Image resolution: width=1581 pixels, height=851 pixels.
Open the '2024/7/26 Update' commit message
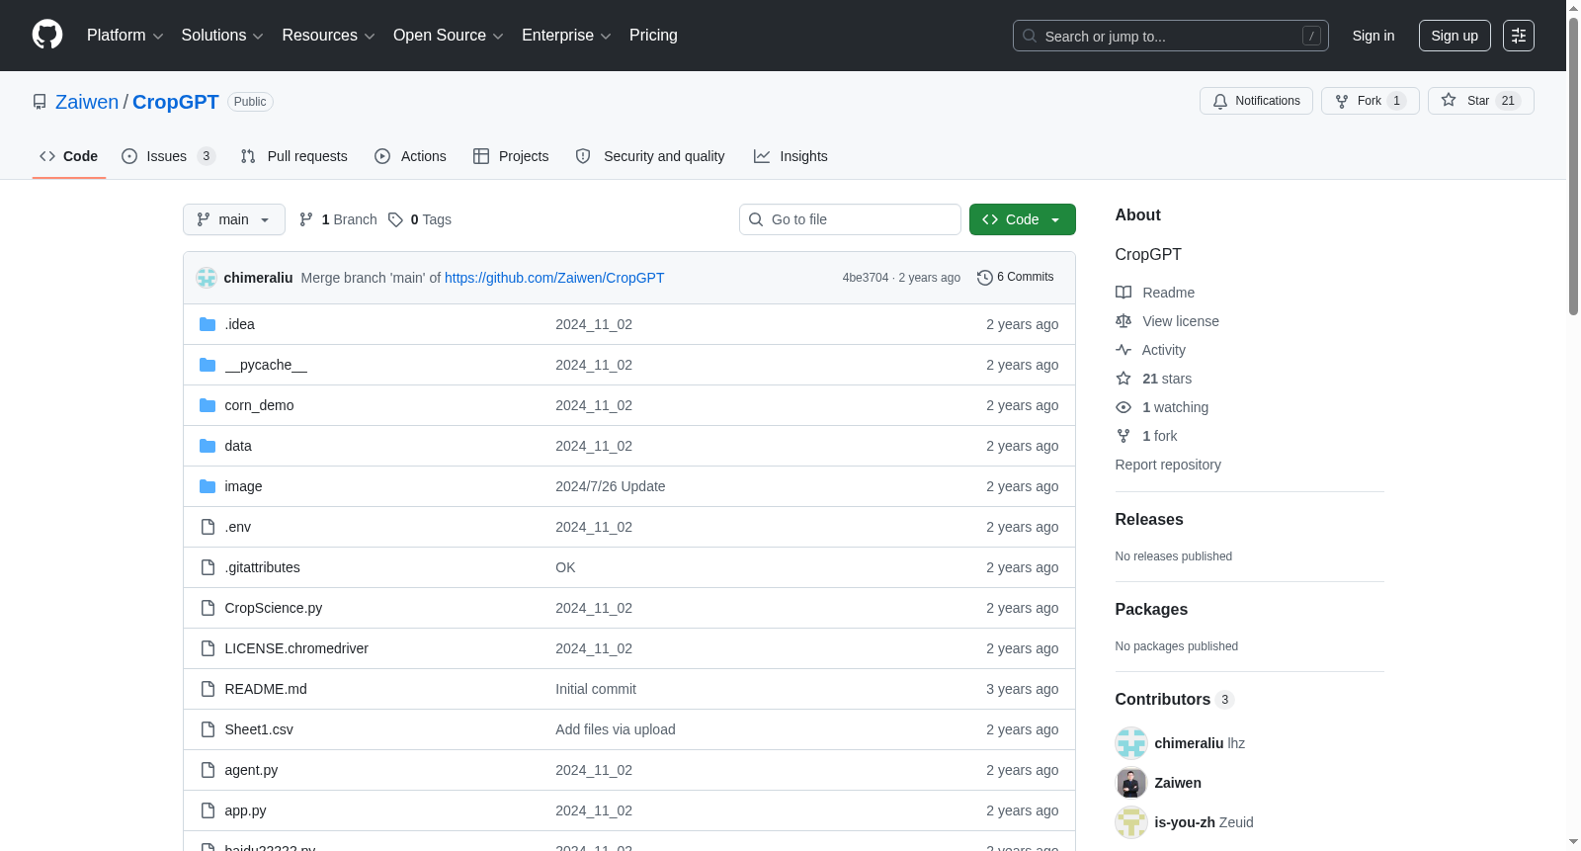tap(611, 486)
